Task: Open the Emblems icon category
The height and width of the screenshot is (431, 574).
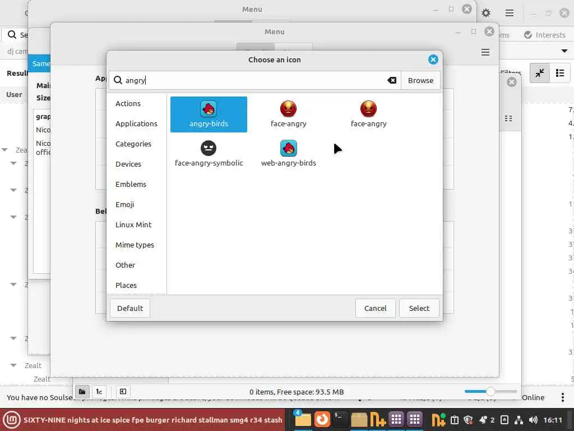Action: click(x=131, y=184)
